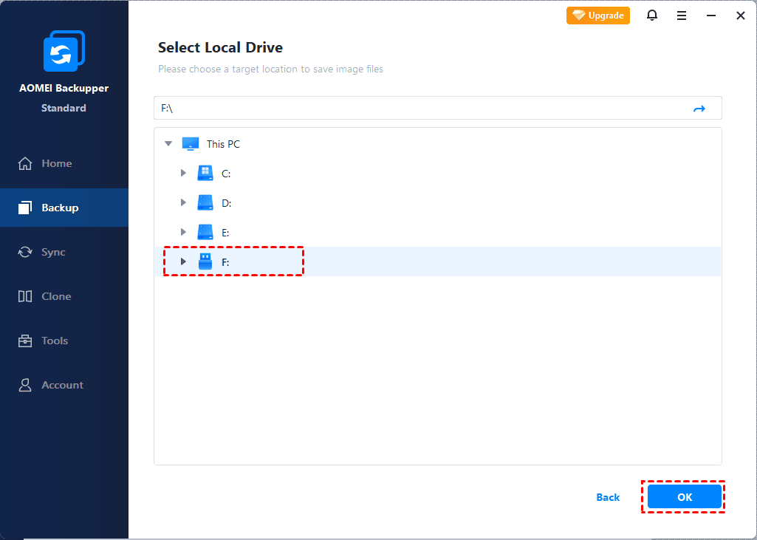Screen dimensions: 757x540
Task: Collapse the This PC tree node
Action: pos(168,144)
